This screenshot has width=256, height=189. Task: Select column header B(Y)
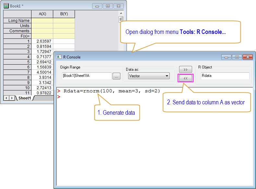coord(64,14)
